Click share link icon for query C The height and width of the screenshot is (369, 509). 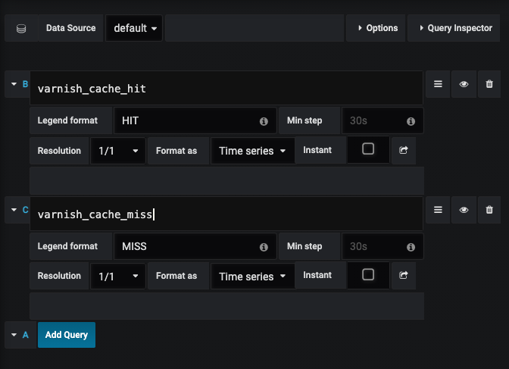404,276
